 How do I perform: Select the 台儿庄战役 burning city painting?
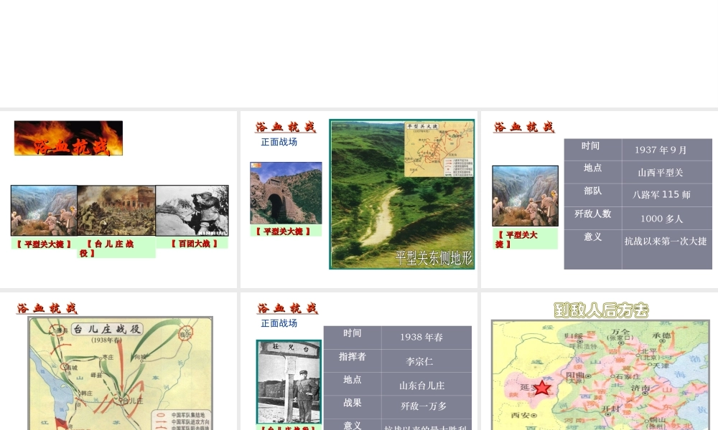[116, 210]
